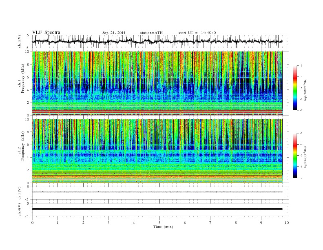Click the time axis tick label "9"

pos(261,223)
